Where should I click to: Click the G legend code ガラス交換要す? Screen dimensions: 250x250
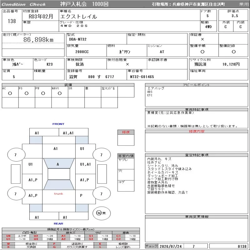point(54,247)
